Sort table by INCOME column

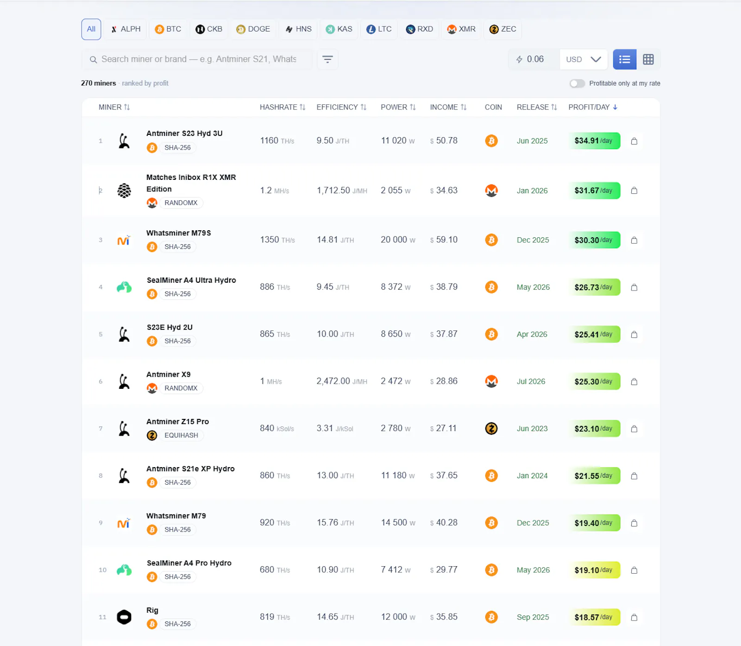(x=448, y=107)
